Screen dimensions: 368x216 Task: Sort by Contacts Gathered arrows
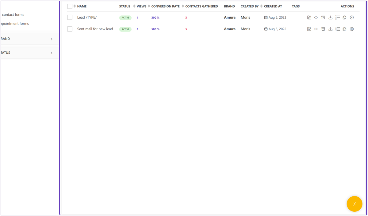point(183,6)
